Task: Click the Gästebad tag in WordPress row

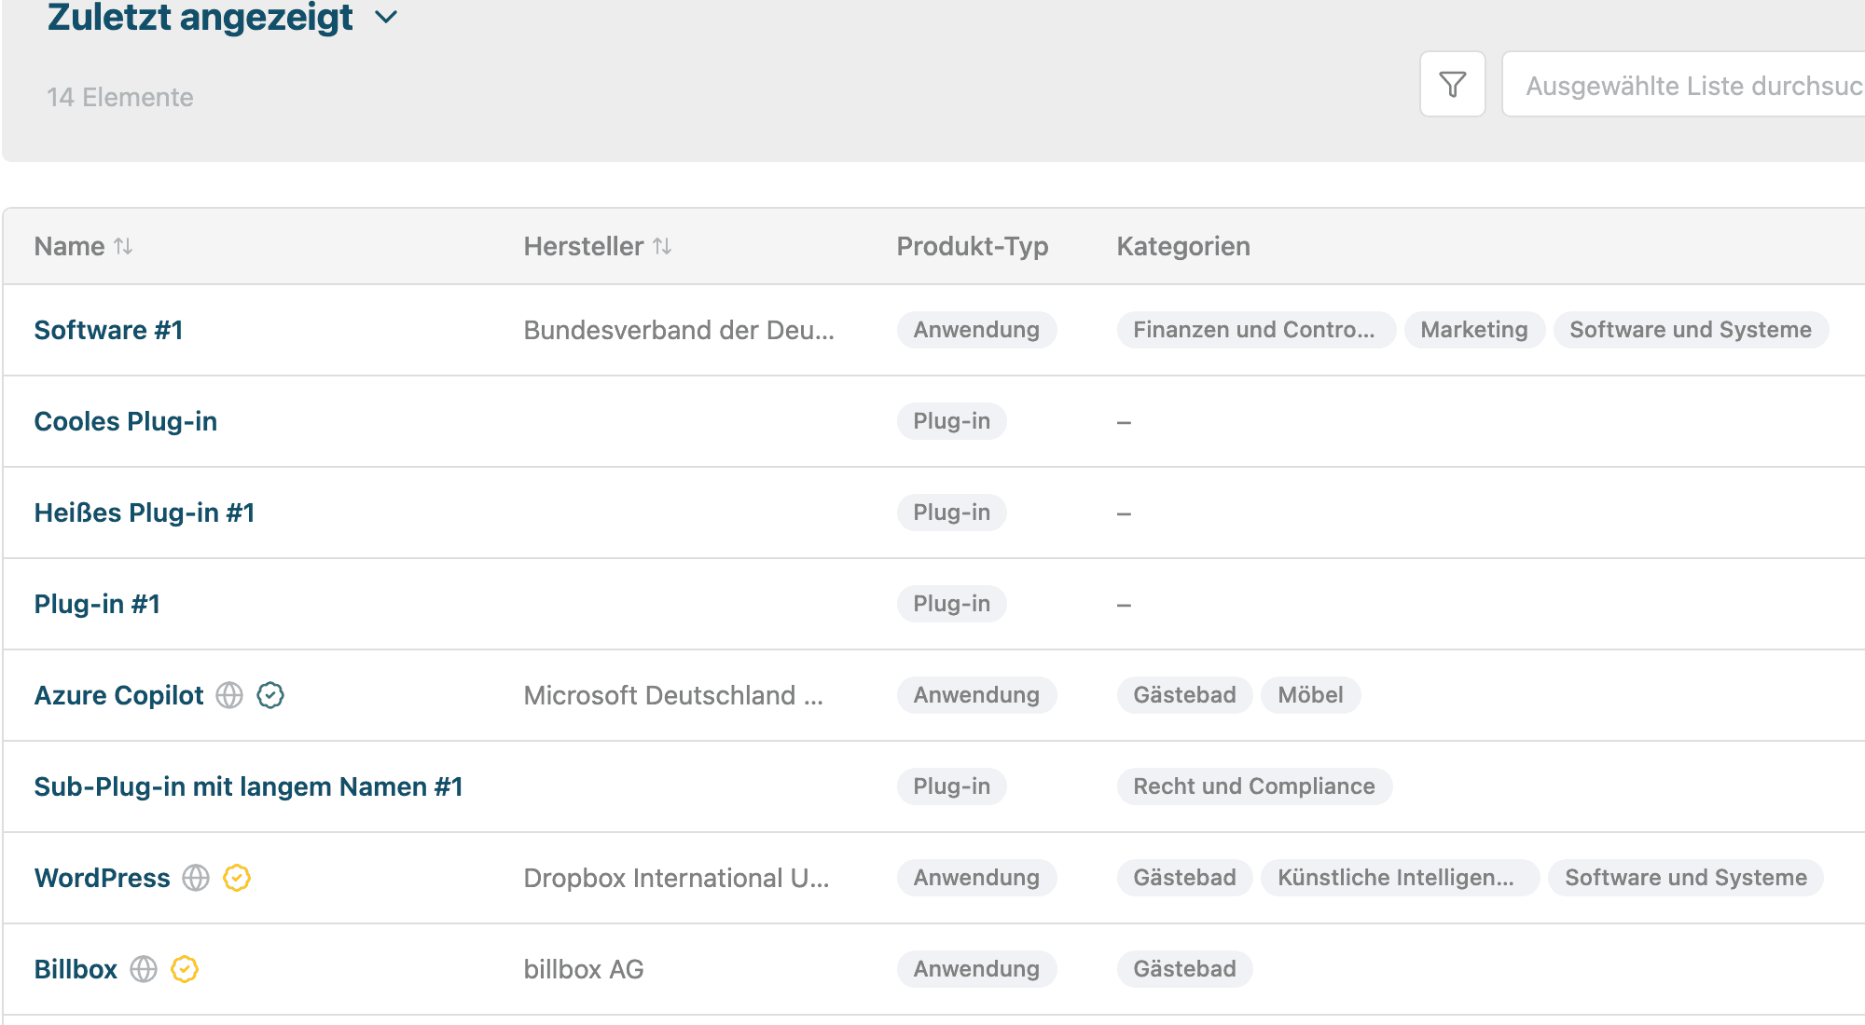Action: coord(1184,878)
